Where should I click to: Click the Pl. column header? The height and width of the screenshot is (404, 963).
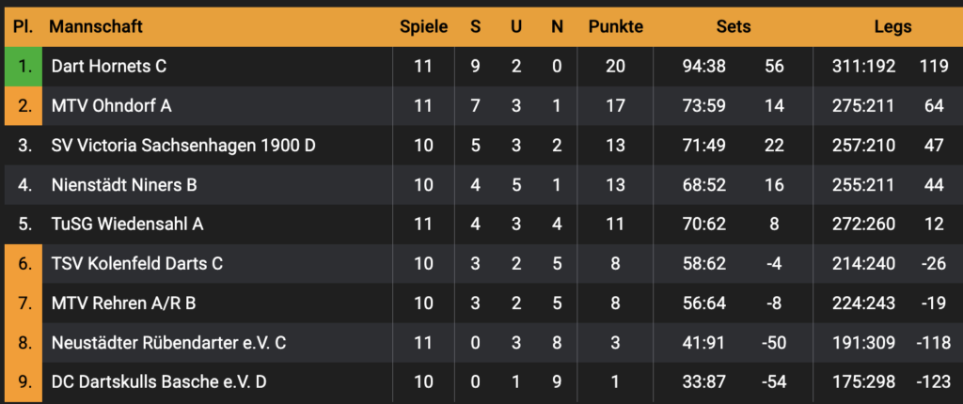click(x=24, y=26)
